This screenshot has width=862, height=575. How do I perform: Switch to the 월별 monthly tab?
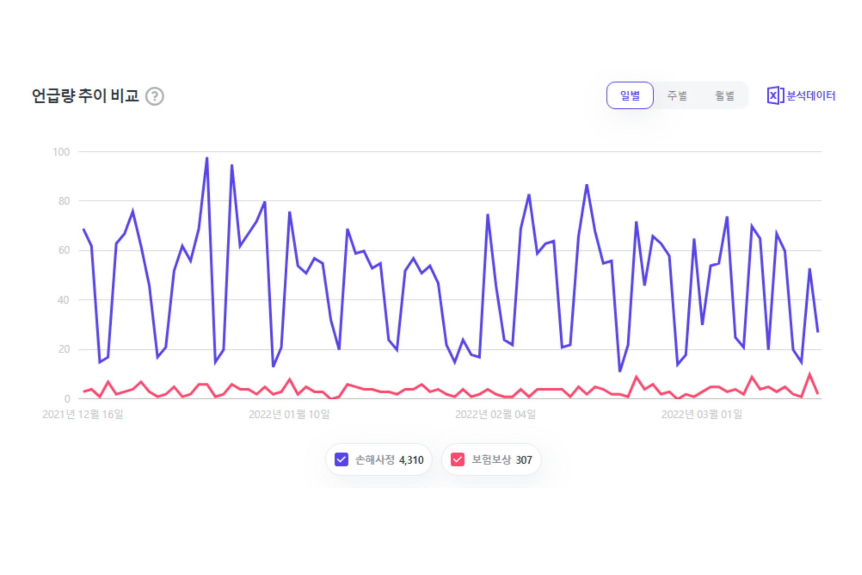(x=724, y=95)
